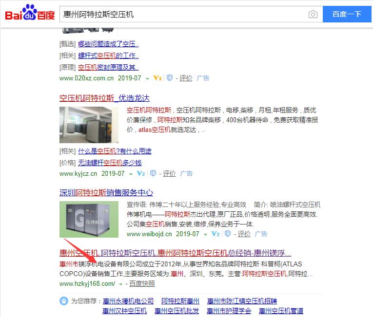Click the camera image search icon
The image size is (373, 317).
point(313,14)
